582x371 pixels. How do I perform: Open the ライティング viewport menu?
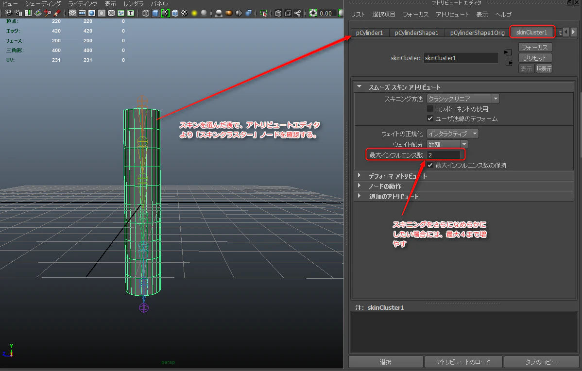[x=83, y=4]
